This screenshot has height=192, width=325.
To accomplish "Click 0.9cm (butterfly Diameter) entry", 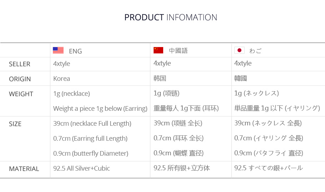I will pyautogui.click(x=91, y=154).
